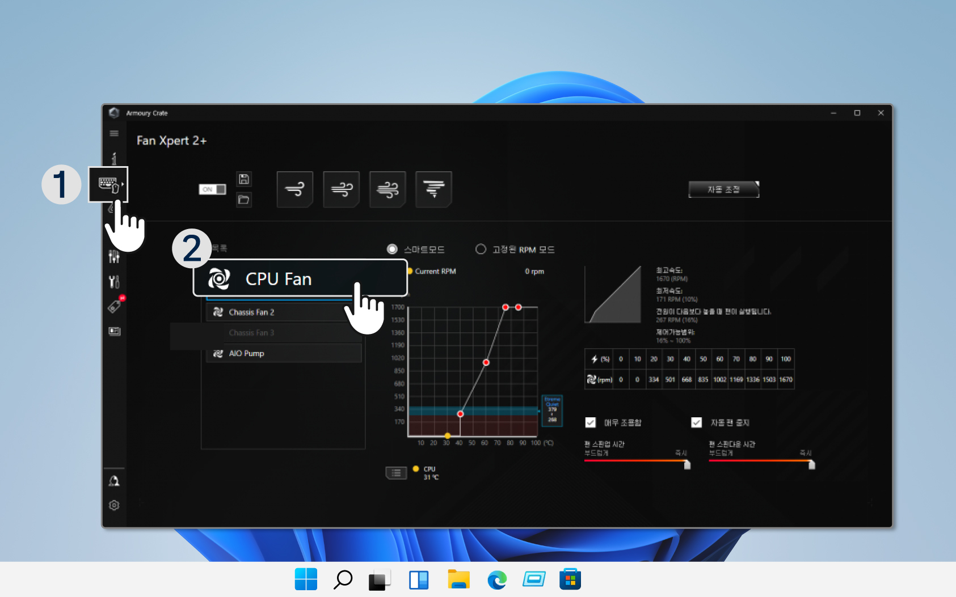
Task: Select CPU Fan in the fan list
Action: click(x=278, y=278)
